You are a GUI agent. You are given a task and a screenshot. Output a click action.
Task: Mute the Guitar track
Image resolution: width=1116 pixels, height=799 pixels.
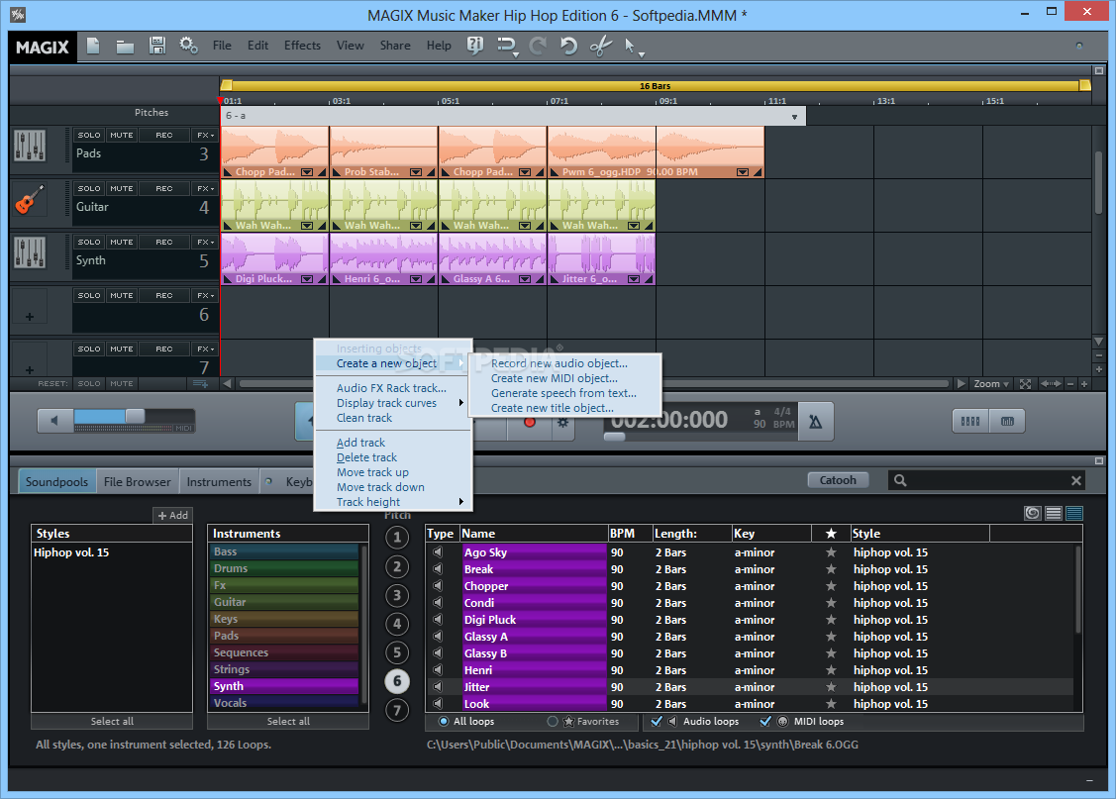[x=122, y=188]
